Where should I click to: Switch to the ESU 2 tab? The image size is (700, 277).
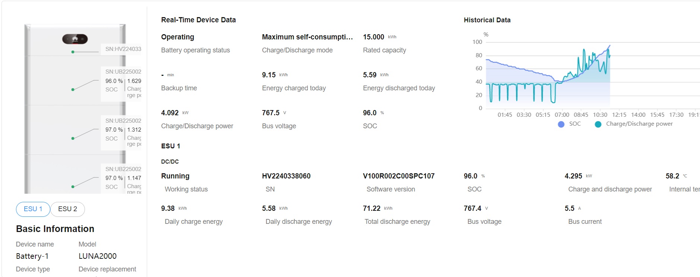point(67,209)
